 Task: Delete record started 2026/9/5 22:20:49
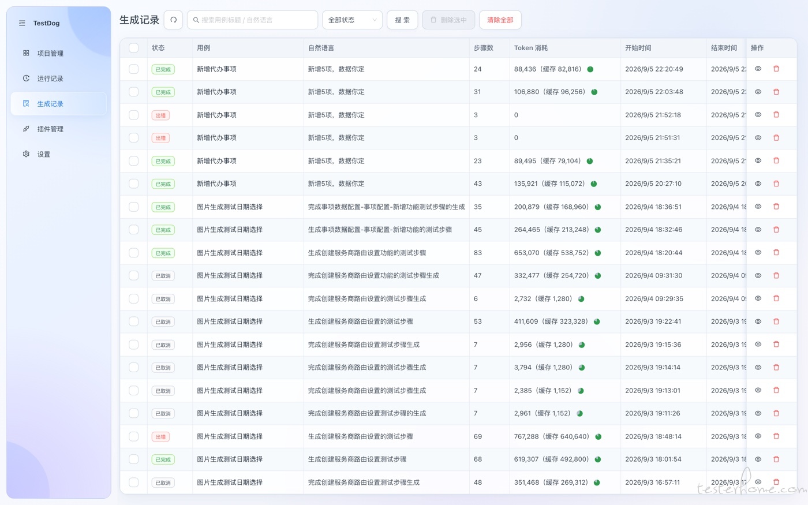point(776,69)
